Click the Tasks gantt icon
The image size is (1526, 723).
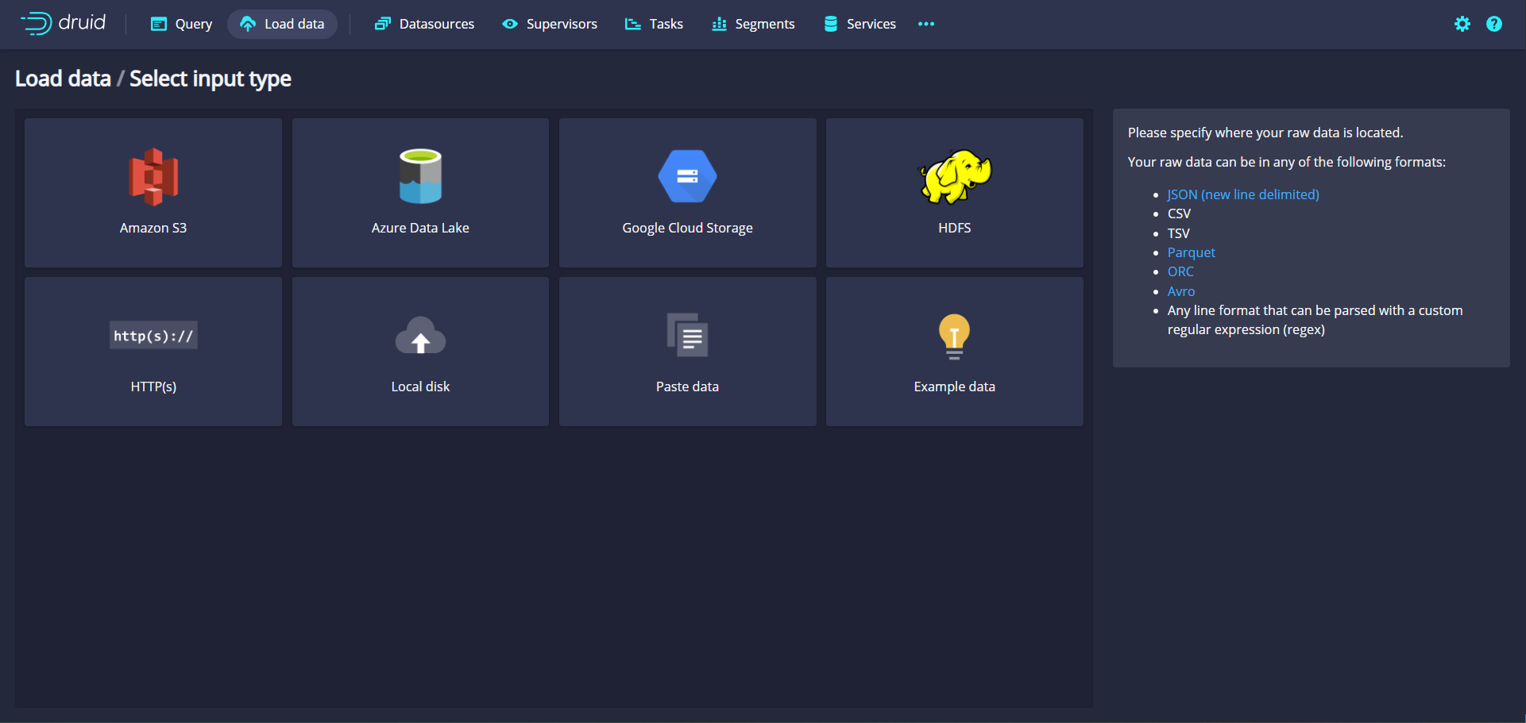tap(633, 24)
